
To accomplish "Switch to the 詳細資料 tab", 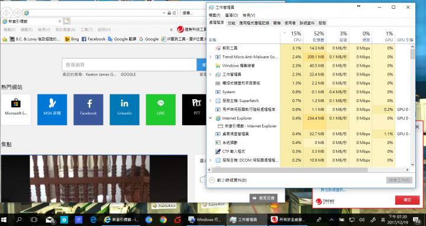I will coord(307,23).
